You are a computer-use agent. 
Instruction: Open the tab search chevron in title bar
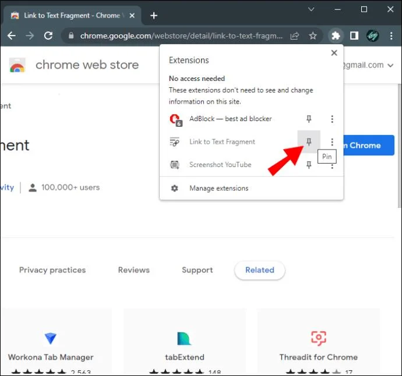tap(311, 9)
